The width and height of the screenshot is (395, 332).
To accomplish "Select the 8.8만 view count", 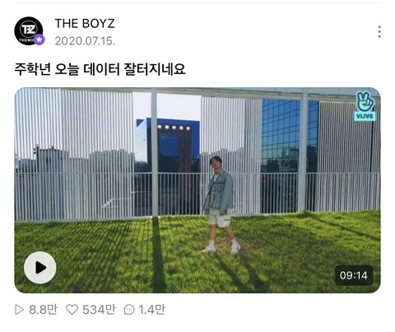I will pyautogui.click(x=43, y=310).
